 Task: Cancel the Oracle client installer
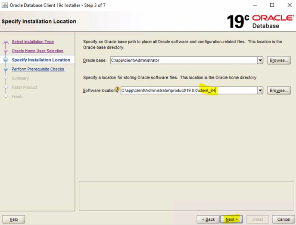point(284,219)
